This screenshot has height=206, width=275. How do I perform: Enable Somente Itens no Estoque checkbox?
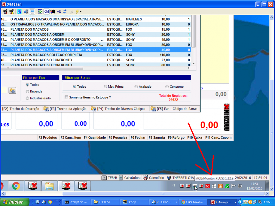pyautogui.click(x=67, y=97)
